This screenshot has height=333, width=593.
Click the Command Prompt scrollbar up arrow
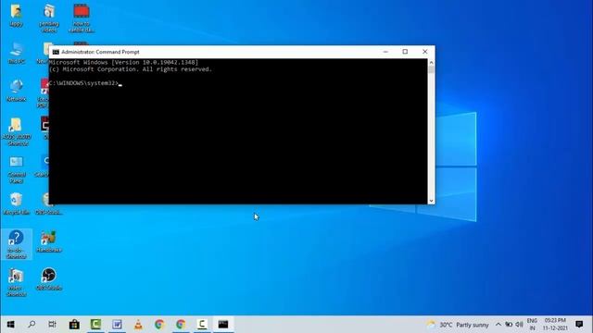pyautogui.click(x=431, y=63)
